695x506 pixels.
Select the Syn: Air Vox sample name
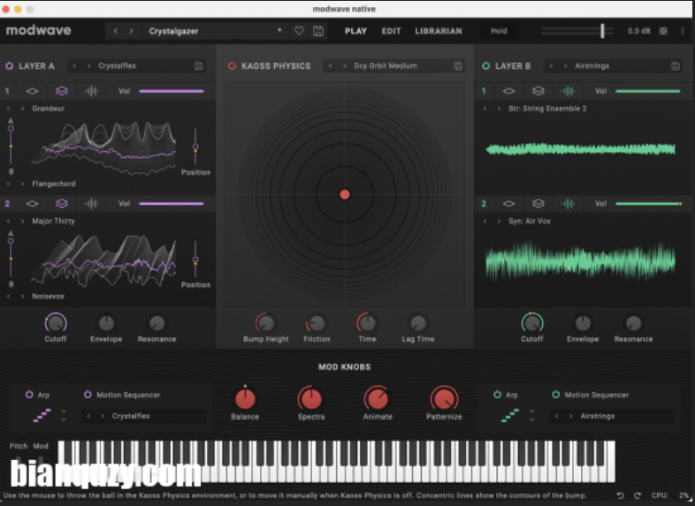(x=530, y=221)
